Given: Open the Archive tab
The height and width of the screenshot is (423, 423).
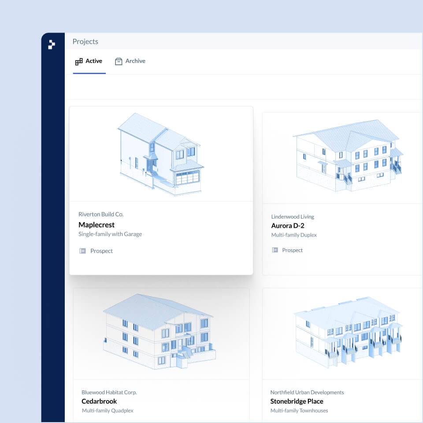Looking at the screenshot, I should pos(130,61).
